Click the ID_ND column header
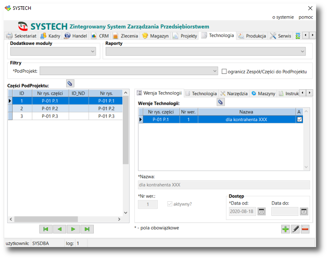 pos(79,93)
